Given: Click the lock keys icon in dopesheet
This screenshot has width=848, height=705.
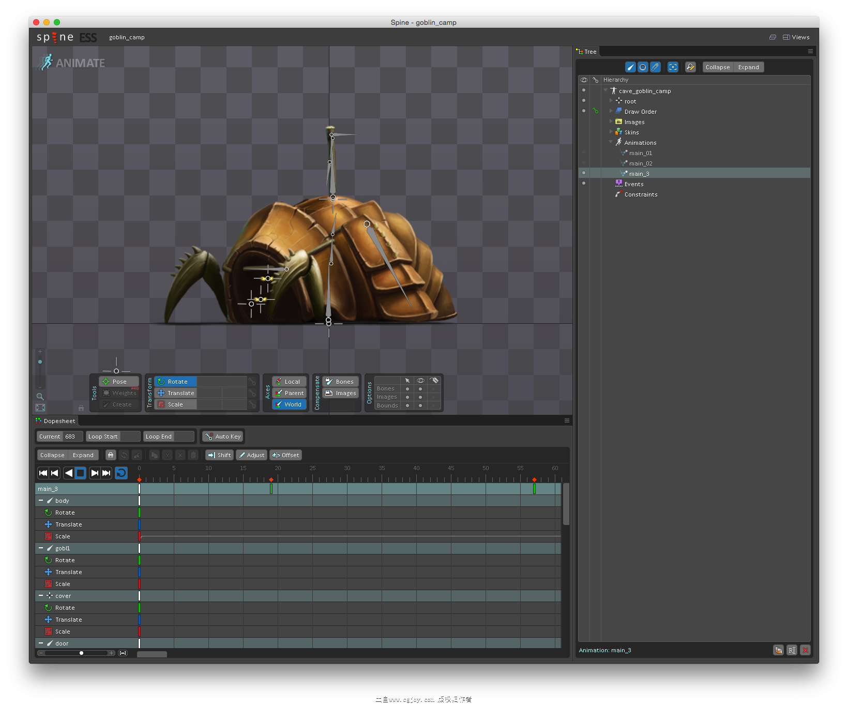Looking at the screenshot, I should [111, 455].
